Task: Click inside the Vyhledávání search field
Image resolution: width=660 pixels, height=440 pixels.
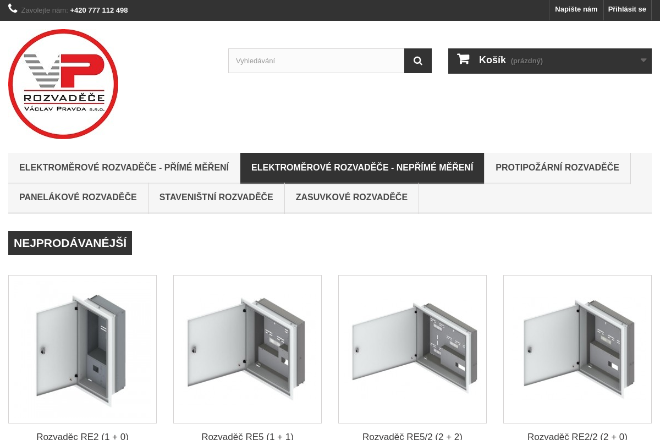Action: coord(316,61)
